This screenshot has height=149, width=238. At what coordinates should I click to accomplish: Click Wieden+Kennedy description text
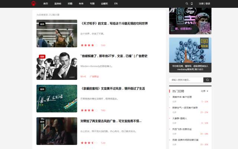97,66
